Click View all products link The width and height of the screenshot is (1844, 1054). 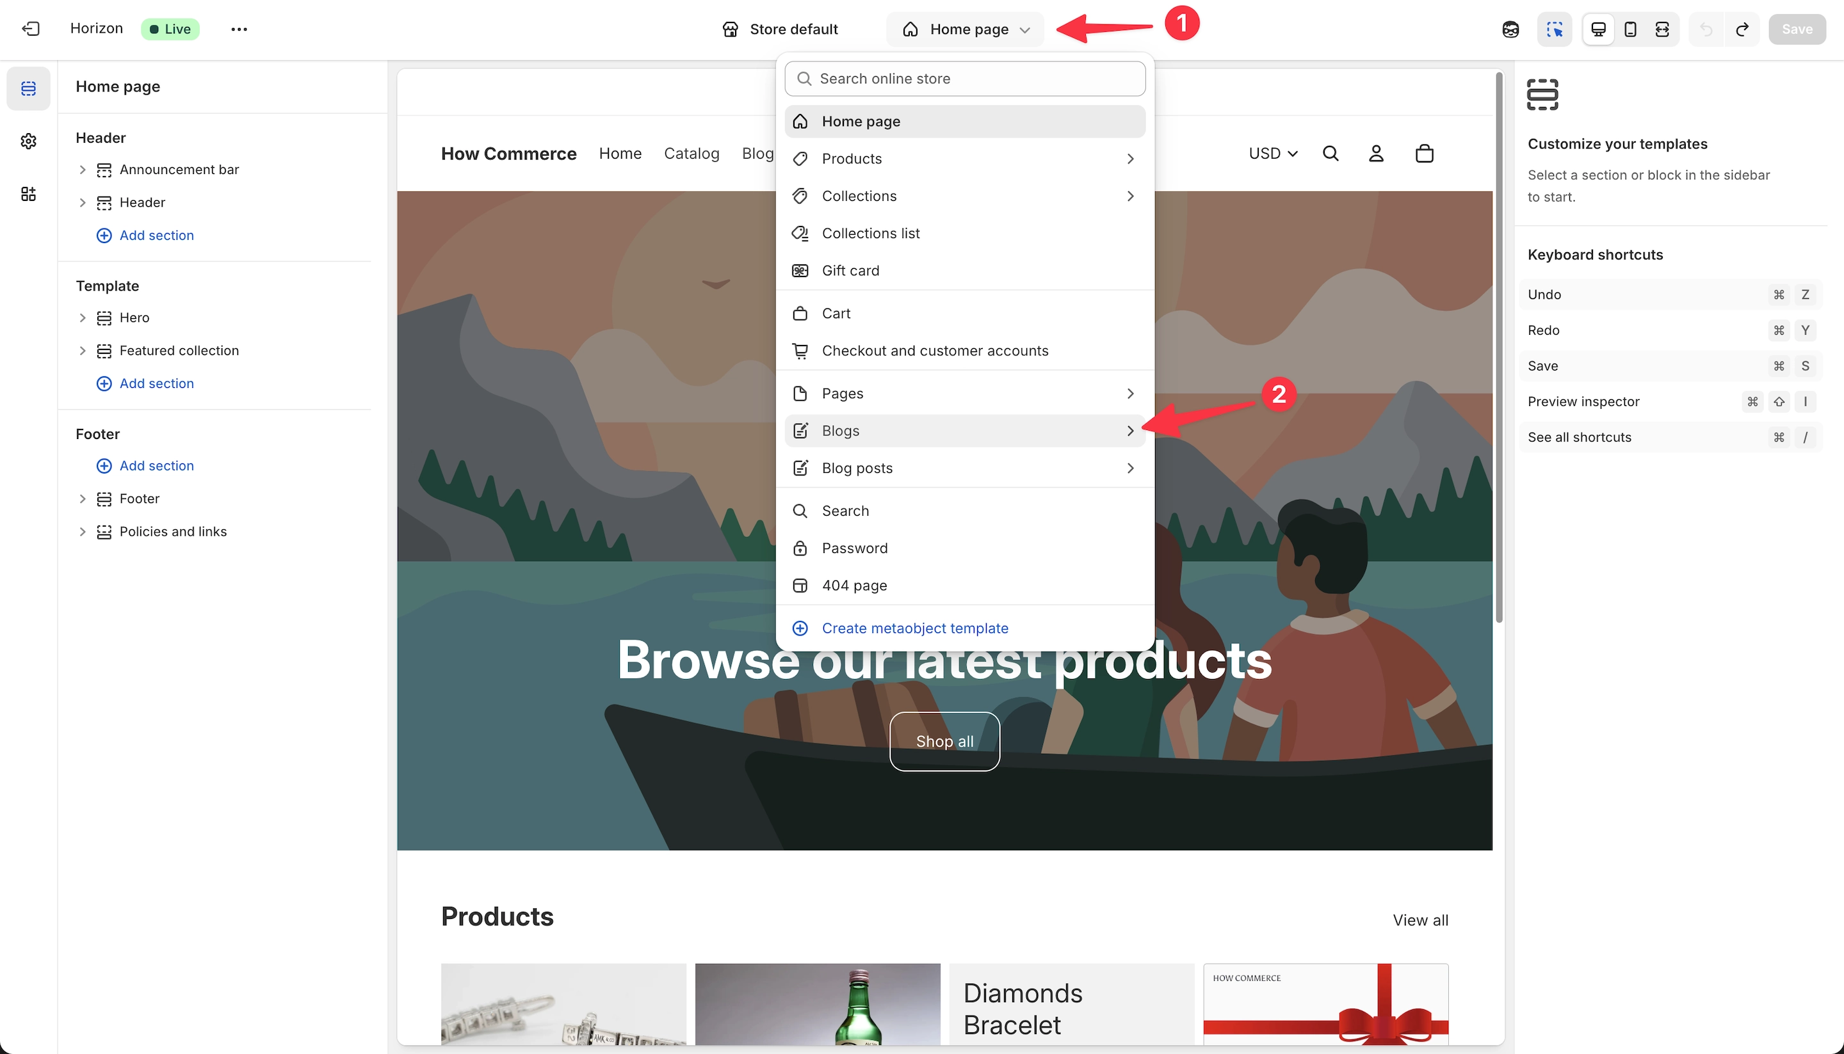click(1420, 920)
